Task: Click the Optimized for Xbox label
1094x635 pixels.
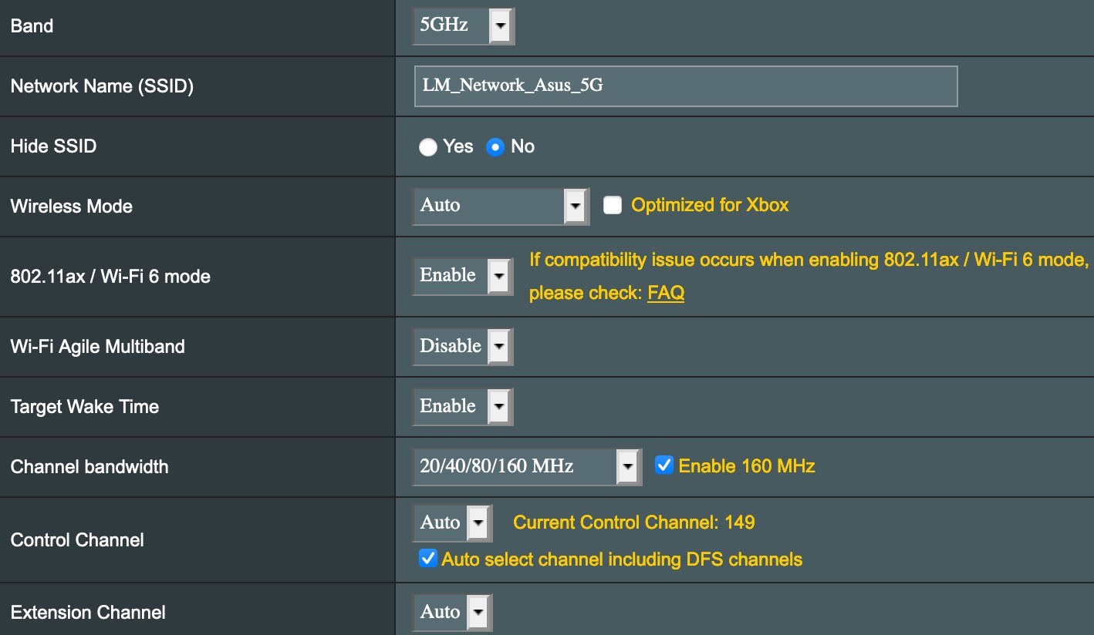Action: click(x=710, y=205)
